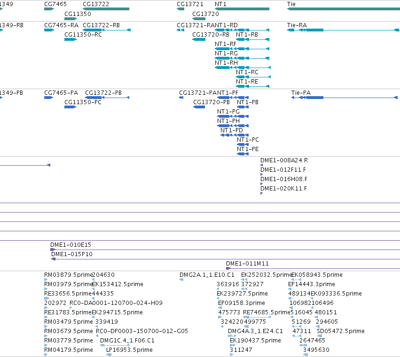Select BAC end DME1-008A24.R
The width and height of the screenshot is (400, 357).
pyautogui.click(x=284, y=160)
